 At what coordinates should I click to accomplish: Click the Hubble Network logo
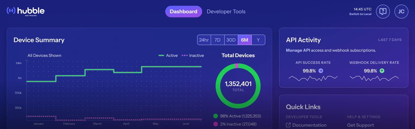tap(26, 11)
